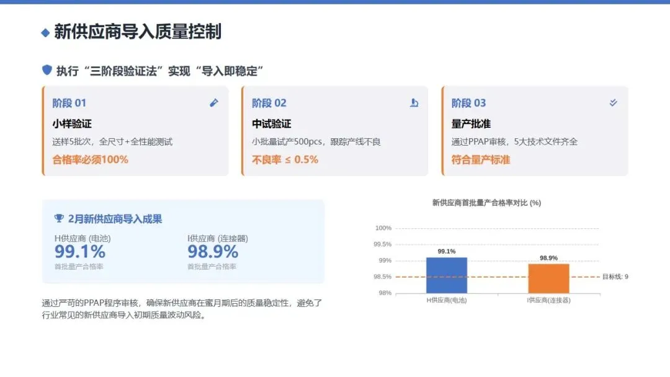Click the 中试验证 subtitle
670x377 pixels.
coord(271,124)
